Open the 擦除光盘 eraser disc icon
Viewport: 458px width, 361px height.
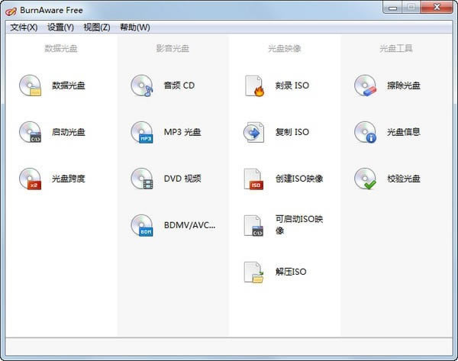[x=366, y=85]
